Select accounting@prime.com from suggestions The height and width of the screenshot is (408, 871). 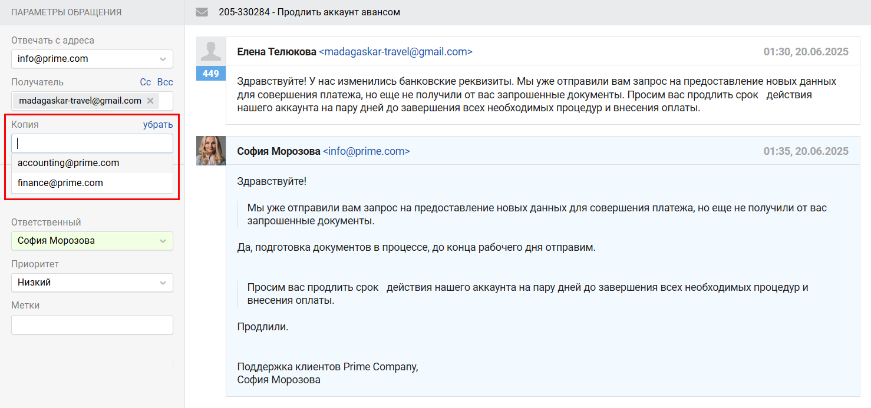(x=68, y=163)
